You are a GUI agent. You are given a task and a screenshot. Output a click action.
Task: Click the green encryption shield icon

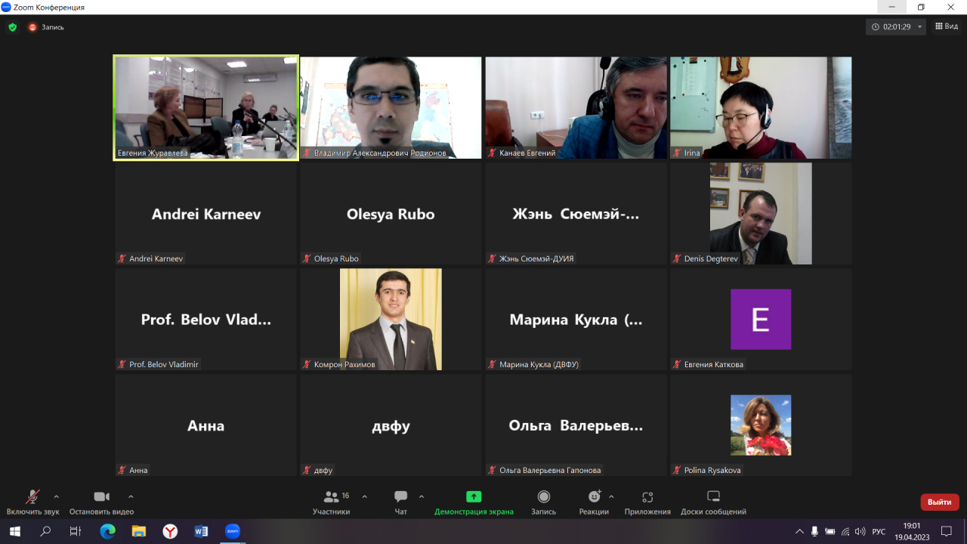(x=12, y=27)
